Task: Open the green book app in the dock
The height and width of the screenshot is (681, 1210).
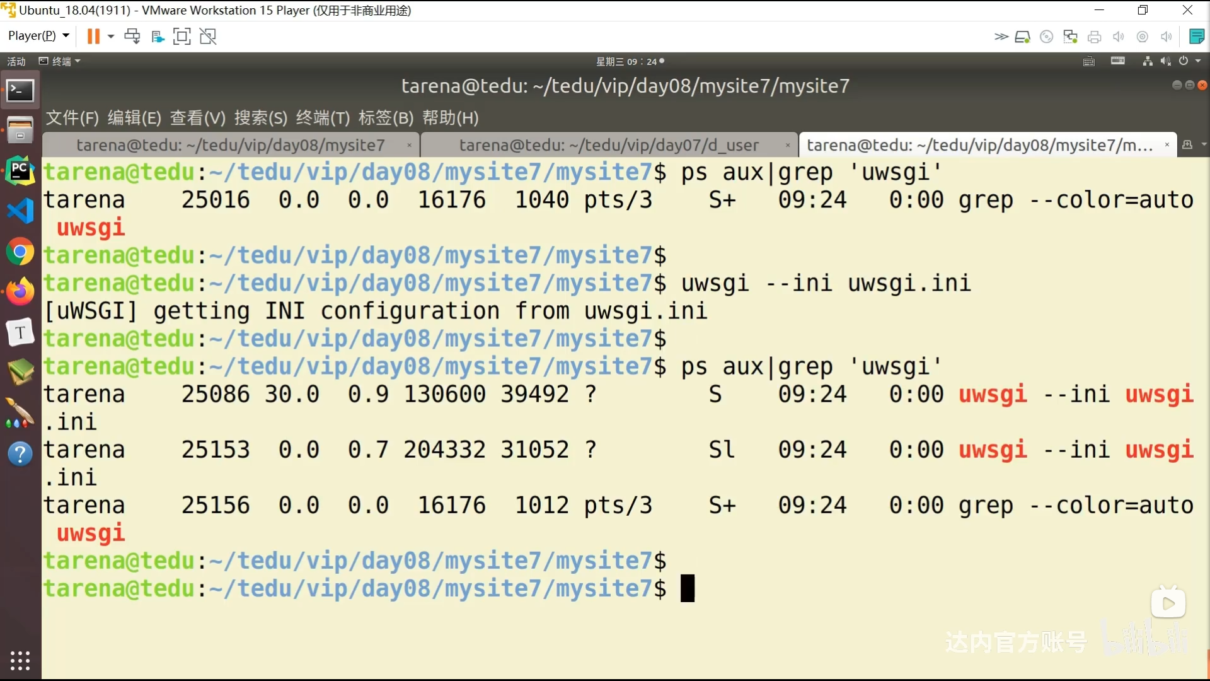Action: click(20, 372)
